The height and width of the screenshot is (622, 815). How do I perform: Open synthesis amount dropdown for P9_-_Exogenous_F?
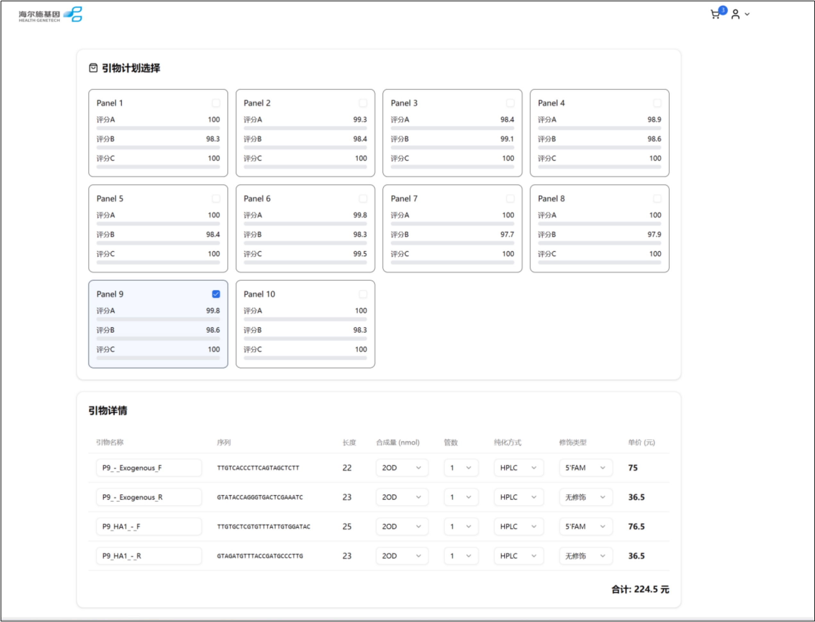tap(402, 467)
